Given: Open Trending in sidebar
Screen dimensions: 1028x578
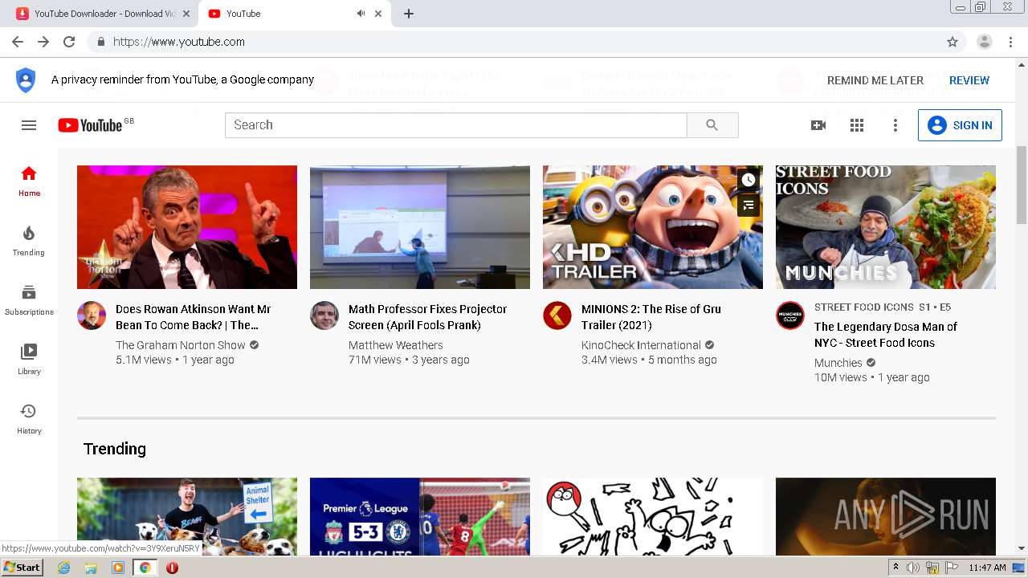Looking at the screenshot, I should click(29, 241).
